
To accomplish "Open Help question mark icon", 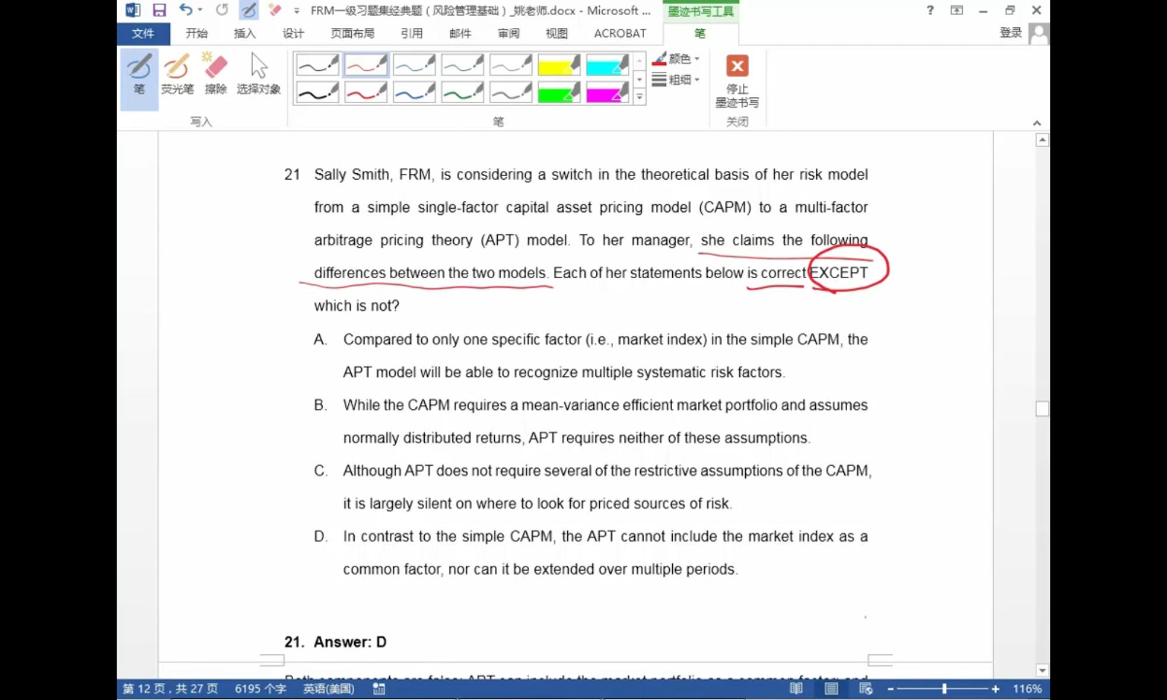I will (x=930, y=10).
